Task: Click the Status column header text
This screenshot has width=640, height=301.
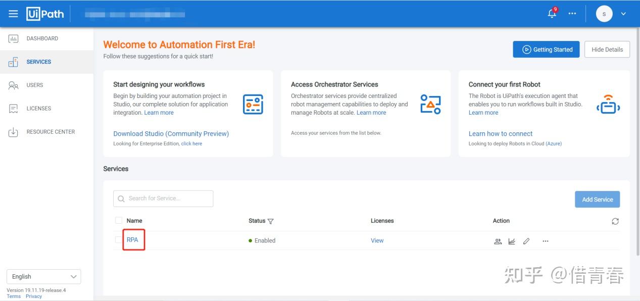Action: pyautogui.click(x=257, y=221)
